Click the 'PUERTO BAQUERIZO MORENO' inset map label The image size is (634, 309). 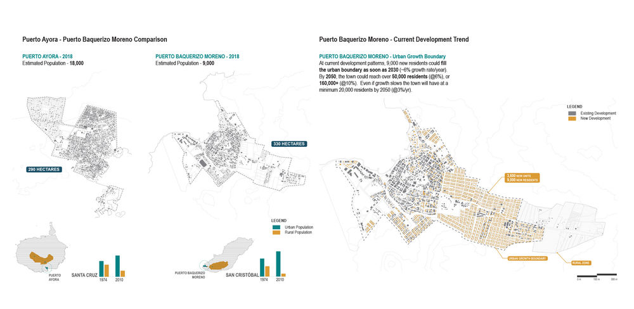click(x=190, y=275)
